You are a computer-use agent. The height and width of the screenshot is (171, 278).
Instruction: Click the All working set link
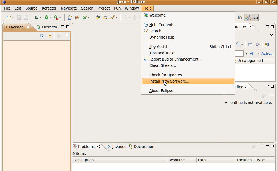click(x=252, y=53)
